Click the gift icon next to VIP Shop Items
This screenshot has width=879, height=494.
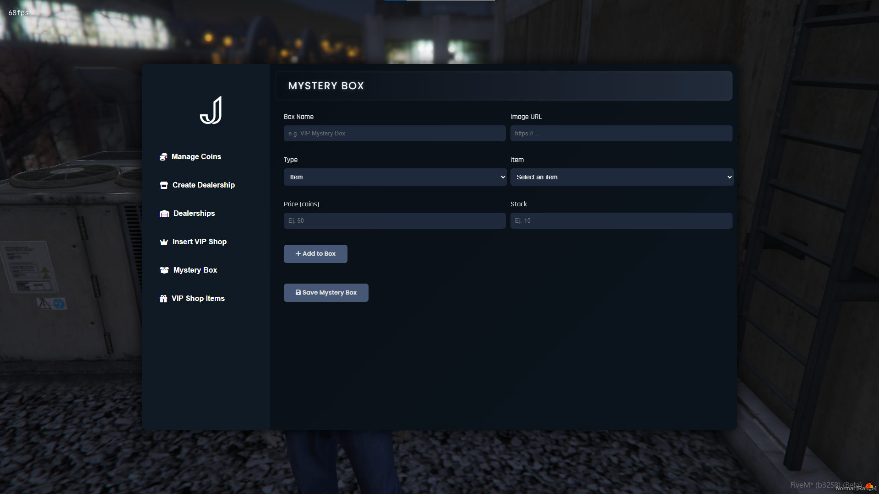point(163,298)
